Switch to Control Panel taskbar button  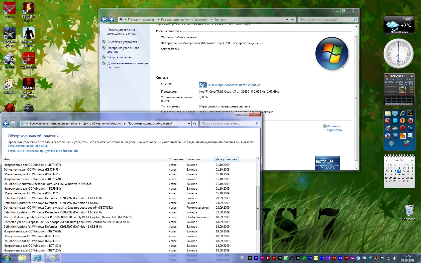tap(37, 258)
